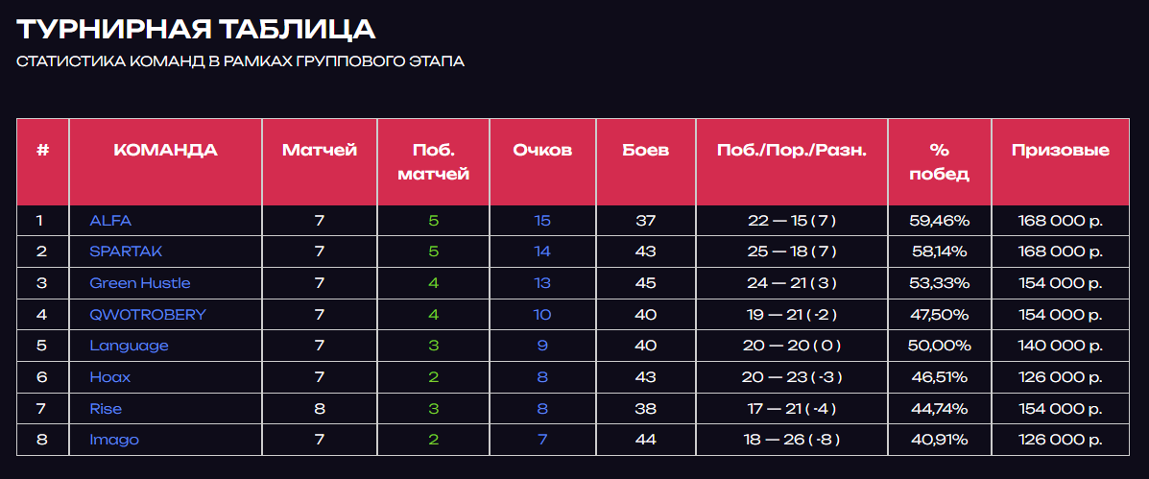Click the Поб. матчей column header
Screen dimensions: 1149x479
pos(433,162)
